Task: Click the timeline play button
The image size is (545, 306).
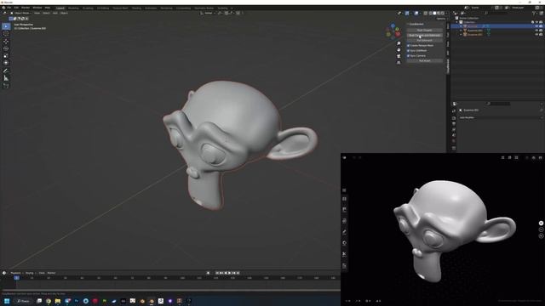Action: click(229, 273)
